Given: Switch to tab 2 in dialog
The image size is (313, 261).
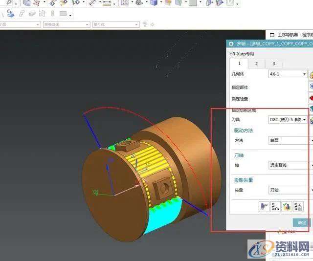Looking at the screenshot, I should (256, 64).
